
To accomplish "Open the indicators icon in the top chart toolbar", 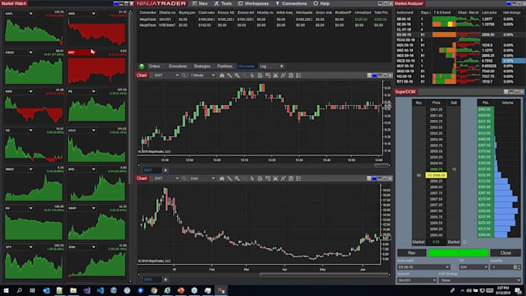I will [283, 76].
